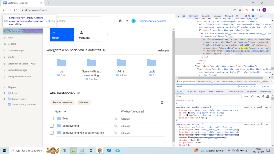Click the Styles filter input field
The height and width of the screenshot is (154, 274).
click(x=209, y=97)
